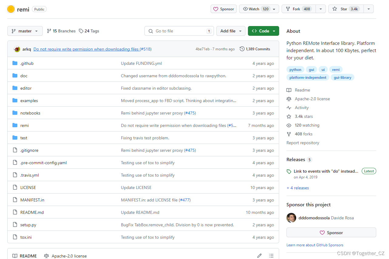The image size is (389, 259).
Task: Expand the Watch notifications dropdown arrow
Action: tap(274, 9)
